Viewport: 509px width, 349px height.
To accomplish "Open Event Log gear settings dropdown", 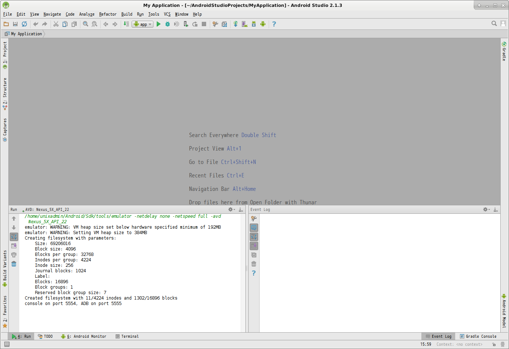I will [x=486, y=209].
